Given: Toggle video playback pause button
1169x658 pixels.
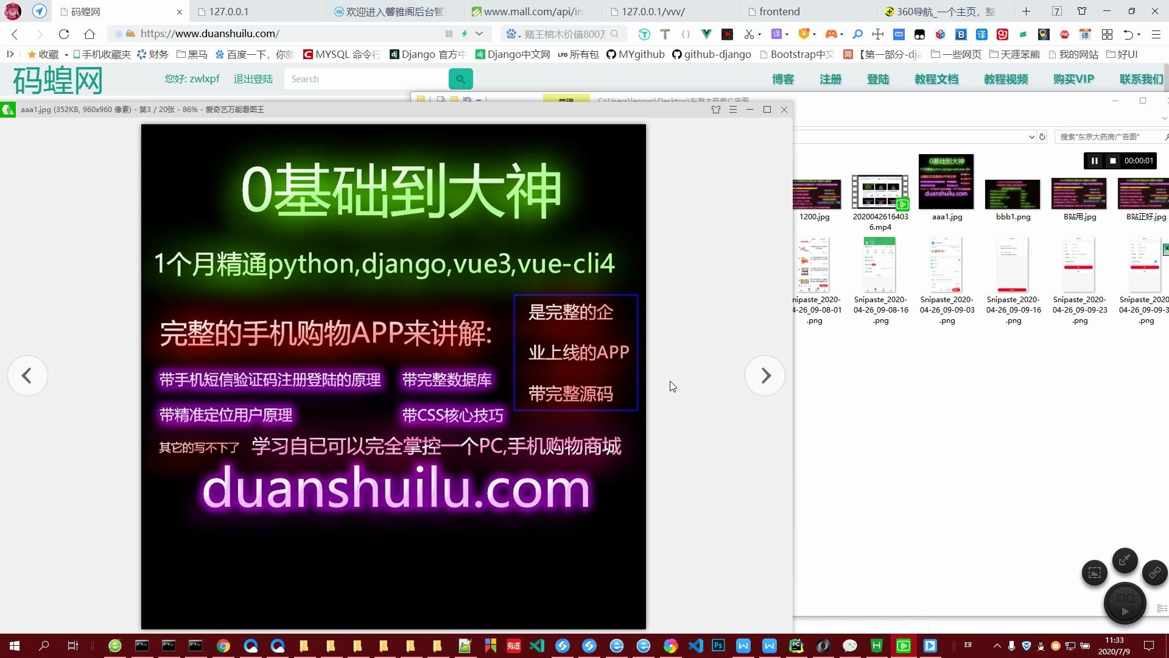Looking at the screenshot, I should [1094, 160].
